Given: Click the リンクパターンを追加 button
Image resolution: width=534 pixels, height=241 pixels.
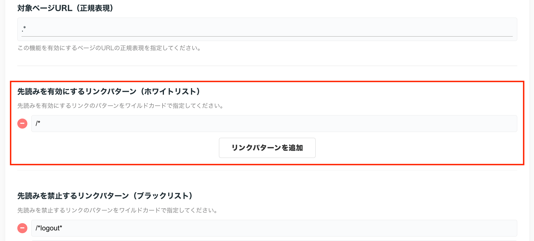Looking at the screenshot, I should 267,148.
